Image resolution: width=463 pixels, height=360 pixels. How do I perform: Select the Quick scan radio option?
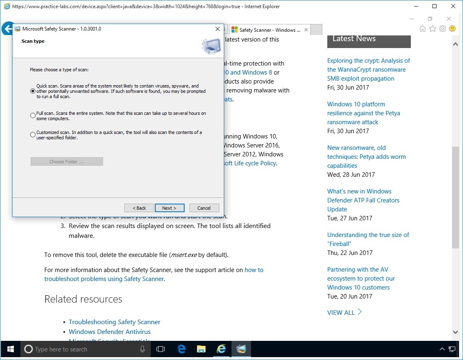(x=33, y=91)
